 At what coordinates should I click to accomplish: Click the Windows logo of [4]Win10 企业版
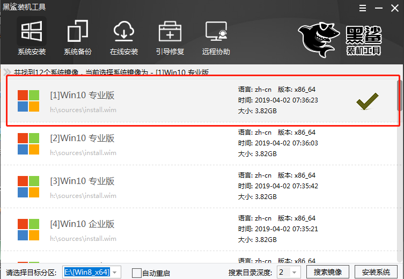pos(28,230)
